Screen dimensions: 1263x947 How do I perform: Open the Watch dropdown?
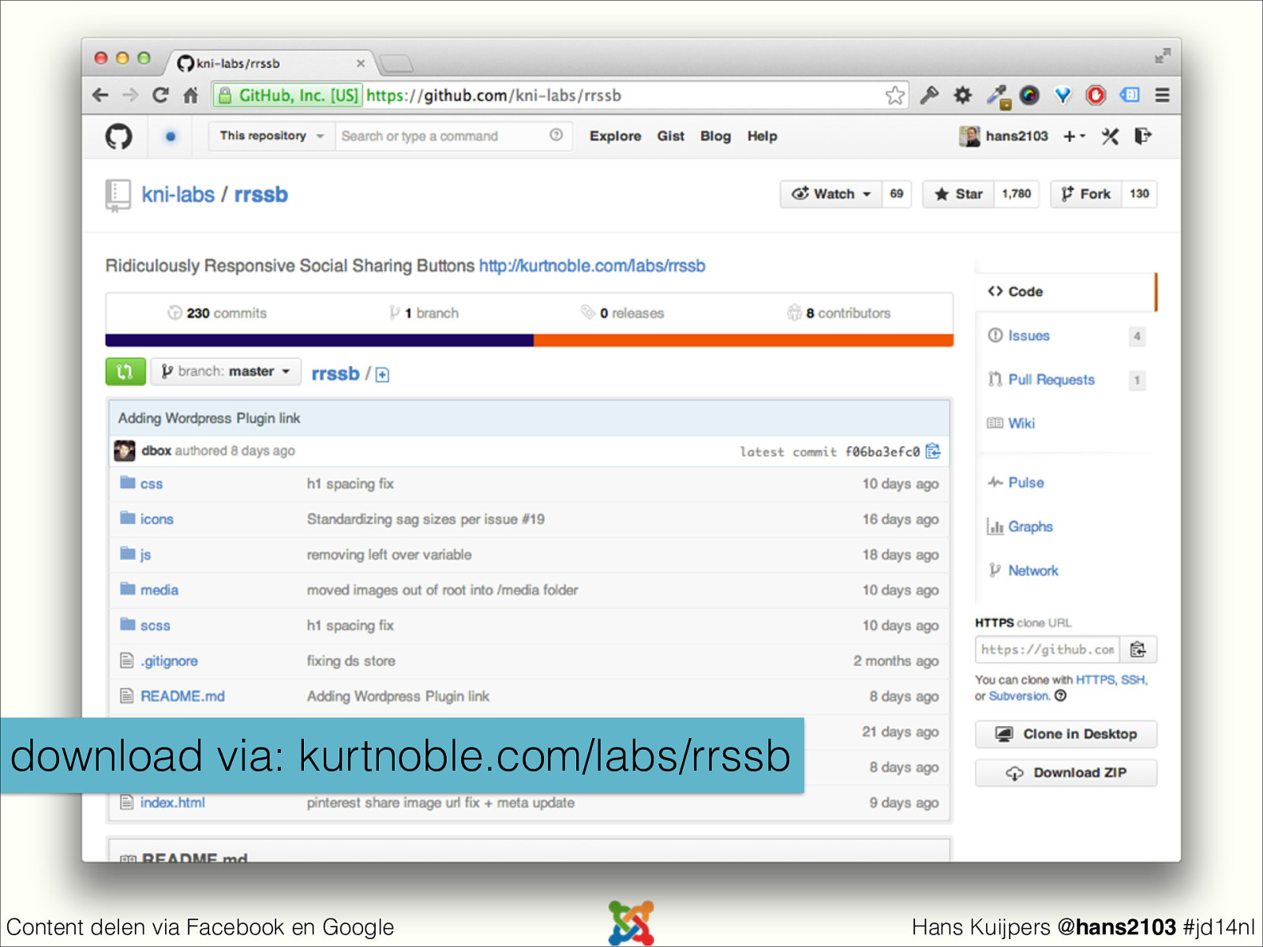pos(830,194)
